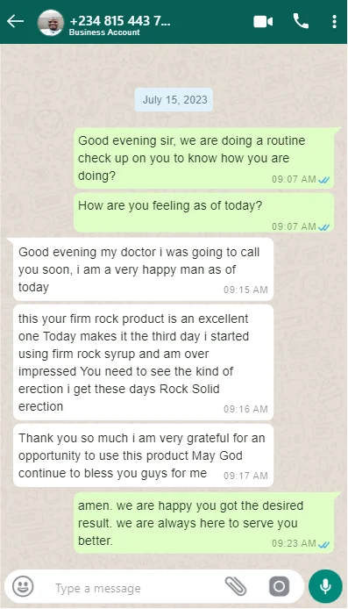Viewport: 348px width, 609px height.
Task: Start a video call with the contact
Action: point(263,22)
